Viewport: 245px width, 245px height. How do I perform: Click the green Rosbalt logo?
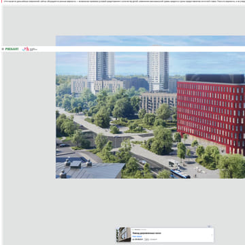(12, 49)
